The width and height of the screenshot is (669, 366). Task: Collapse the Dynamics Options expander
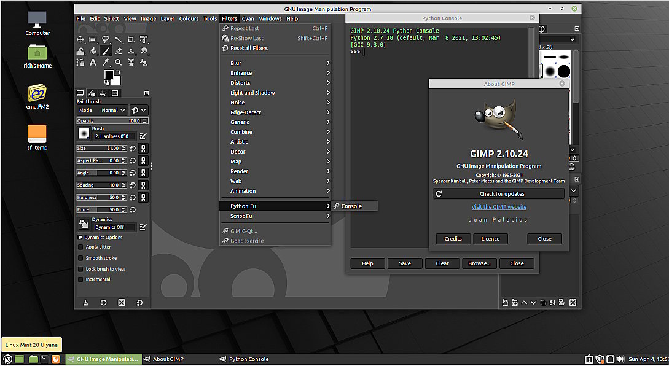coord(80,238)
